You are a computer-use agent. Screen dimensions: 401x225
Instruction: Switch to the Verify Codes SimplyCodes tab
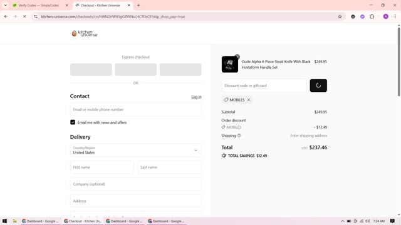tap(38, 6)
